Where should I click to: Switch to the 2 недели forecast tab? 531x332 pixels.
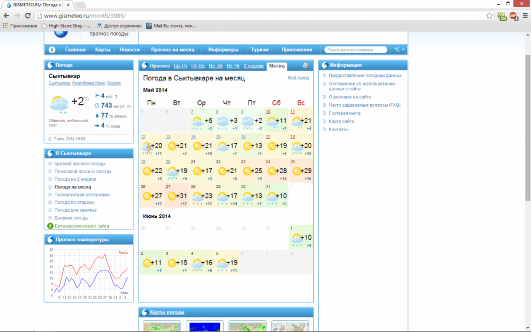pyautogui.click(x=253, y=66)
